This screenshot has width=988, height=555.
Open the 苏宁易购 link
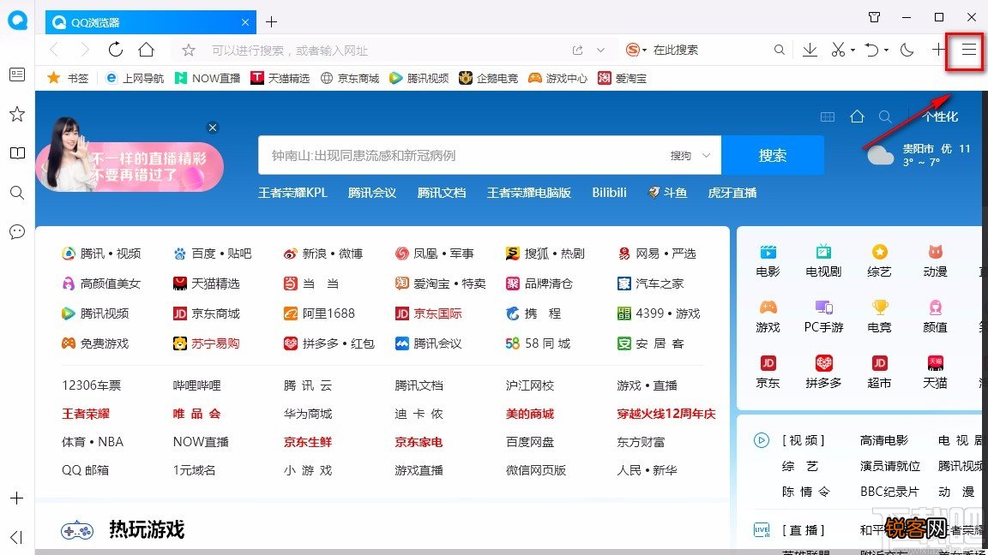tap(207, 343)
